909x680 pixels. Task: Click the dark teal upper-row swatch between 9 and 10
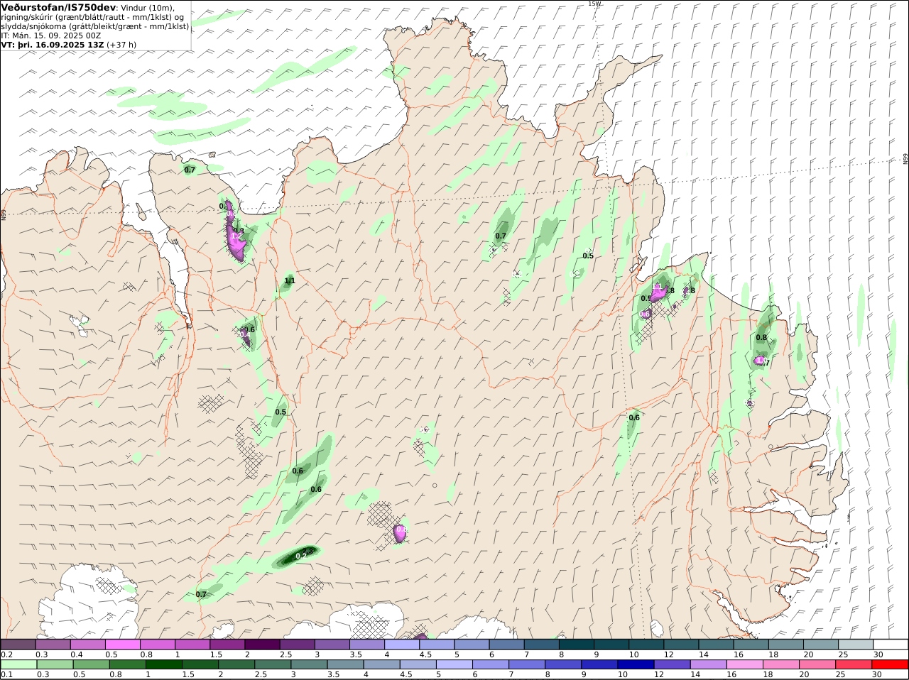click(611, 645)
